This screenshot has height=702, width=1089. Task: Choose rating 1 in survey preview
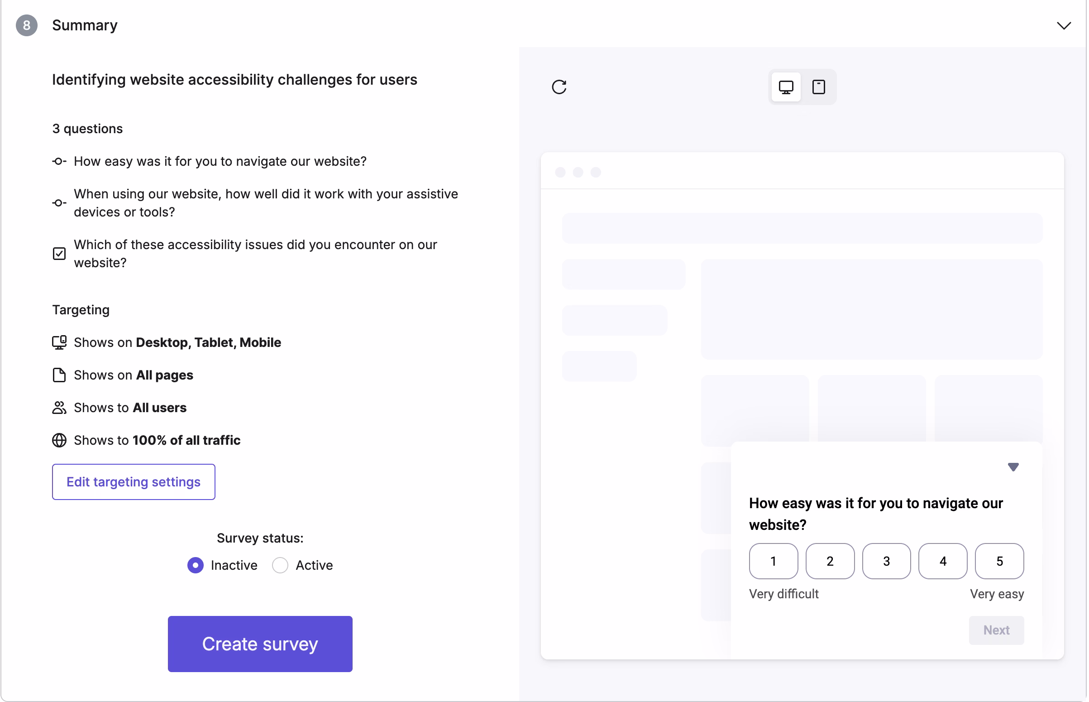[x=774, y=561]
